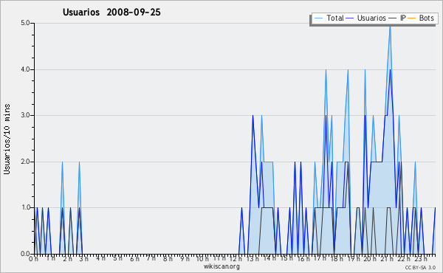Click the '10 h' x-axis label
The height and width of the screenshot is (273, 443).
(202, 259)
